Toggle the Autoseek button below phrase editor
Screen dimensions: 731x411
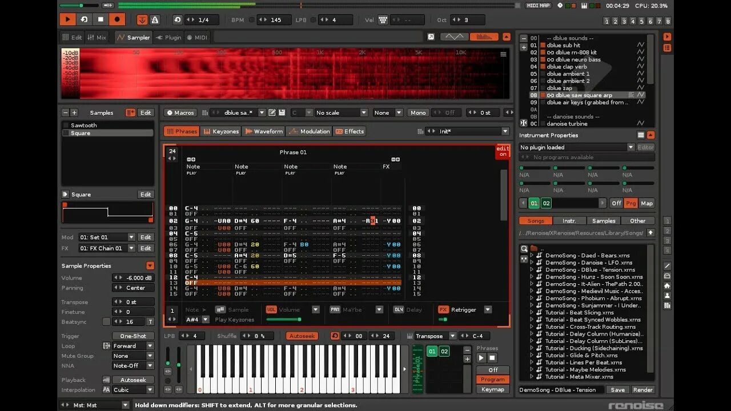click(x=302, y=336)
